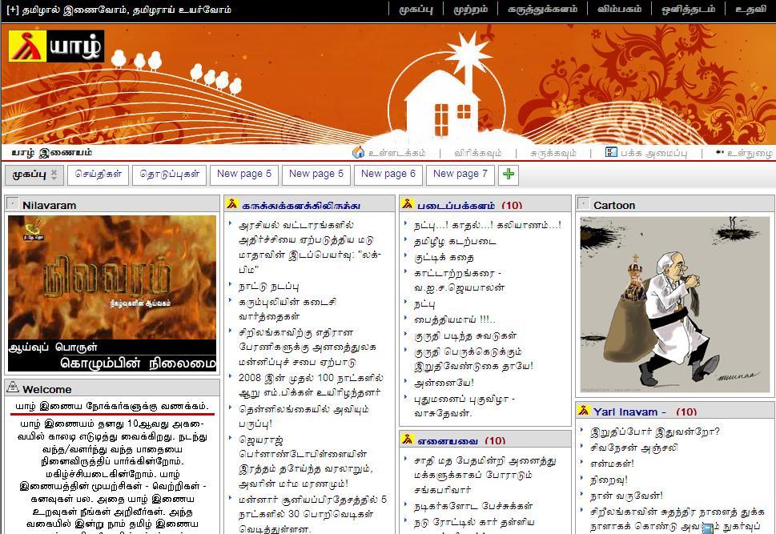Expand the [+] toggle at top left
Image resolution: width=776 pixels, height=534 pixels.
(12, 10)
